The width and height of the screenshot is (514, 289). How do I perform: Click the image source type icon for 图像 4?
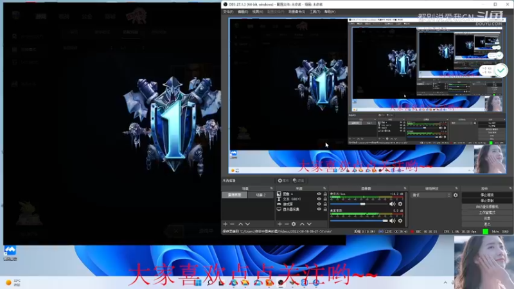[279, 194]
